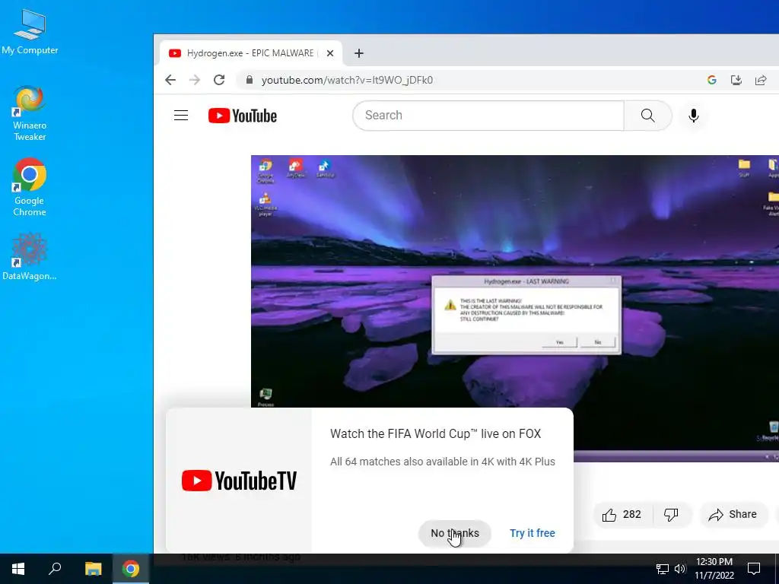Click the site lock icon
Viewport: 779px width, 584px height.
250,80
